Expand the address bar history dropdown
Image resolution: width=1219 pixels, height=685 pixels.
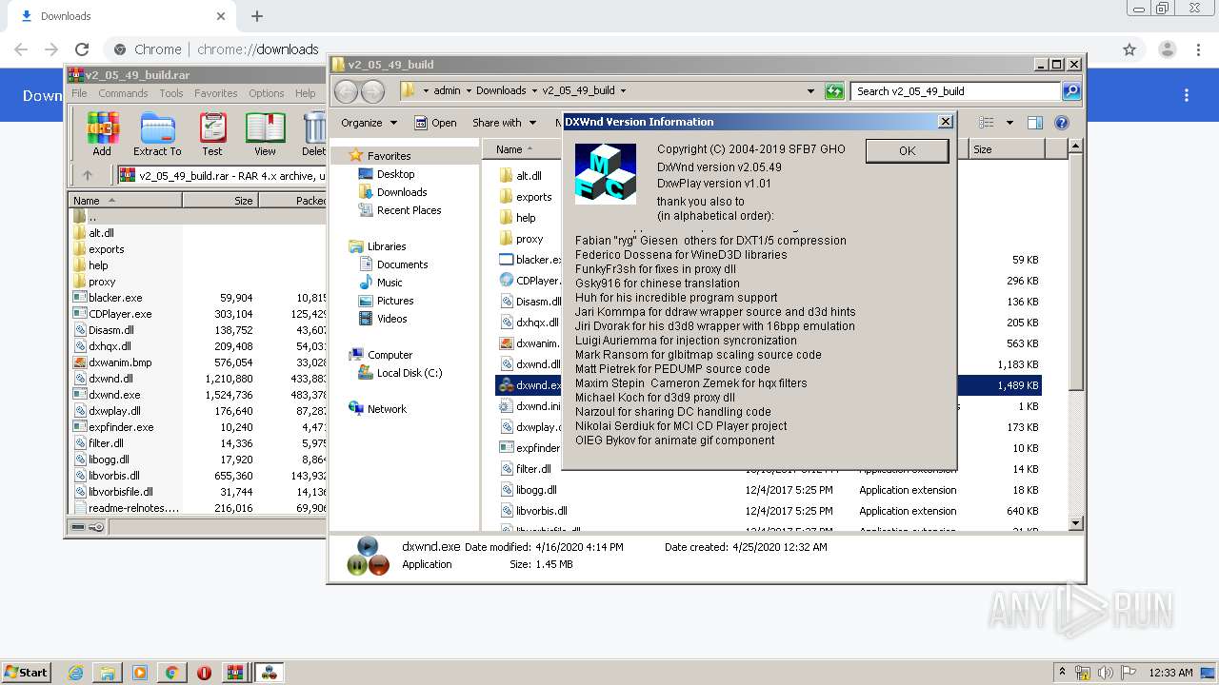tap(810, 91)
